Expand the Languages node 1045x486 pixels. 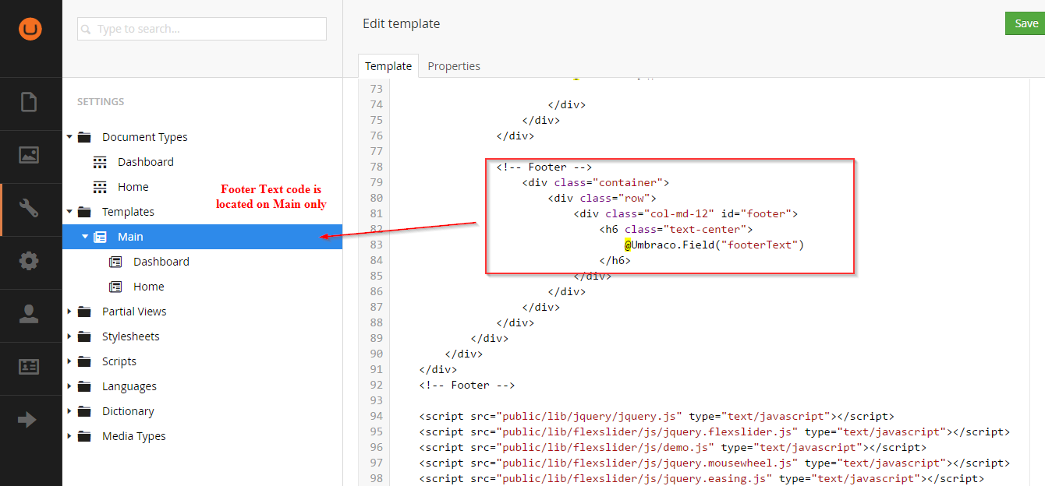point(69,386)
